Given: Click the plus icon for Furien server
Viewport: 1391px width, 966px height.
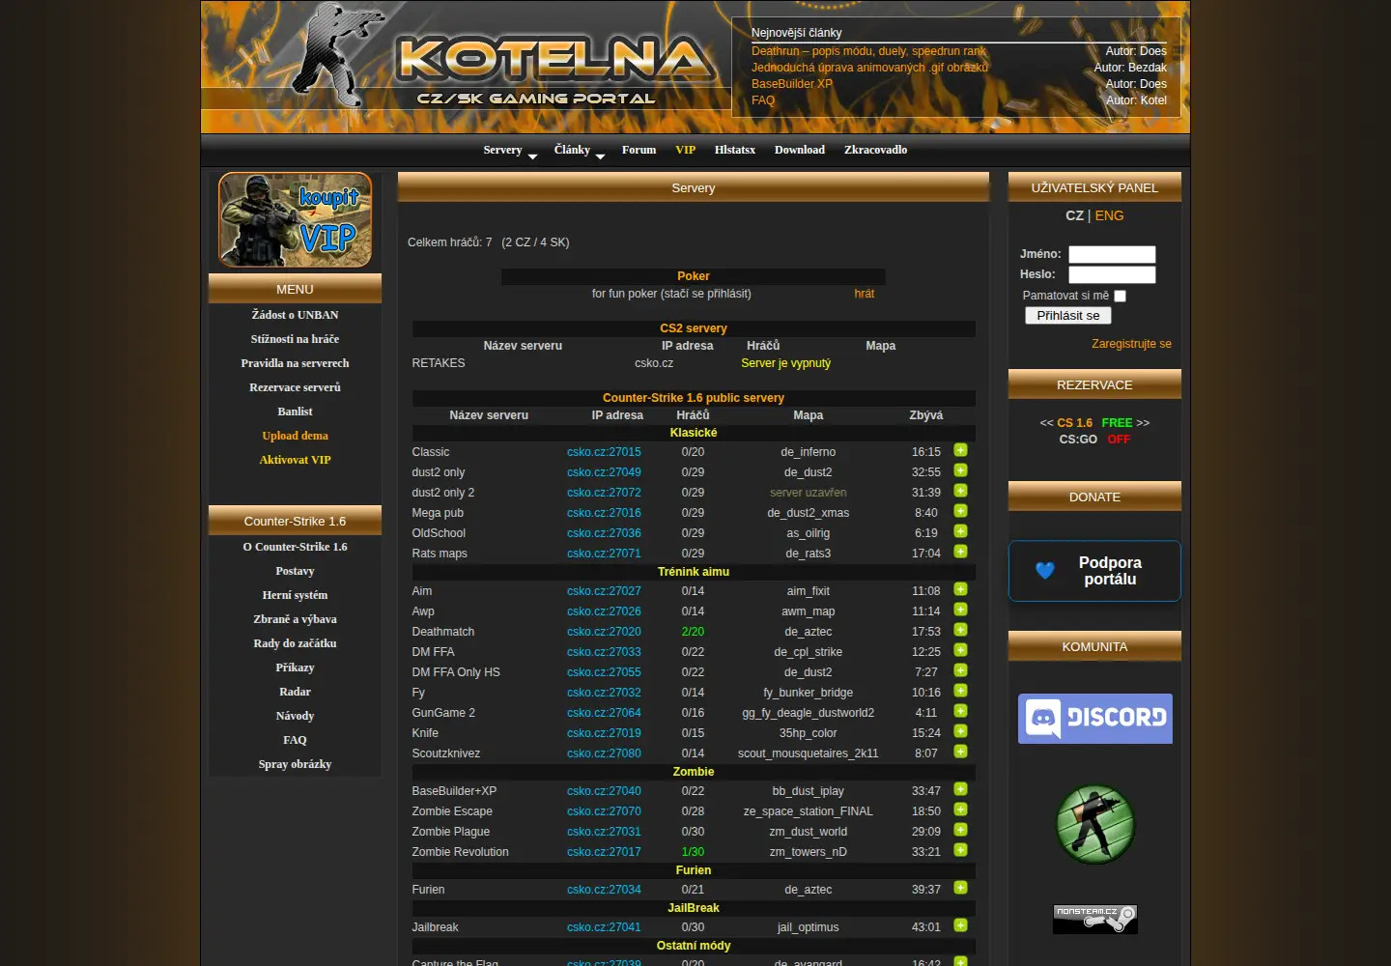Looking at the screenshot, I should [960, 888].
